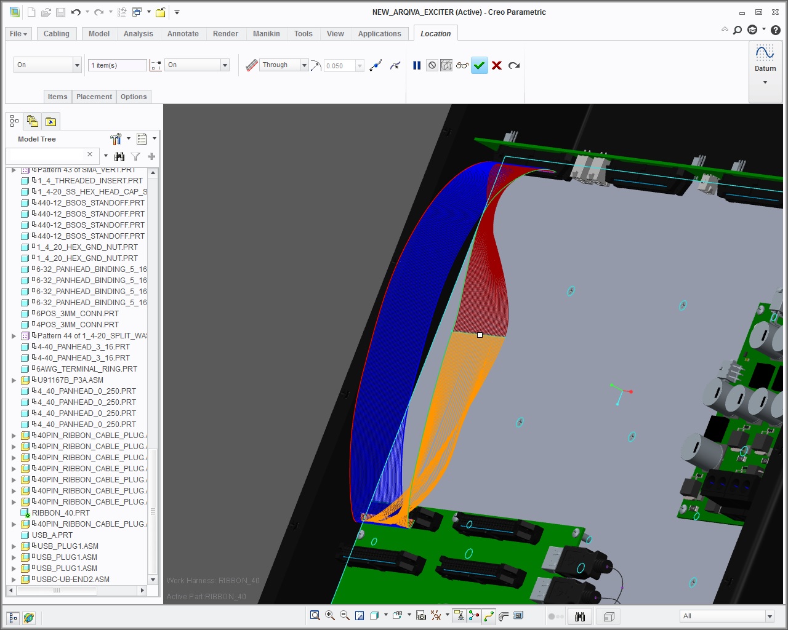Toggle the network display icon
Viewport: 788px width, 630px height.
pyautogui.click(x=474, y=616)
